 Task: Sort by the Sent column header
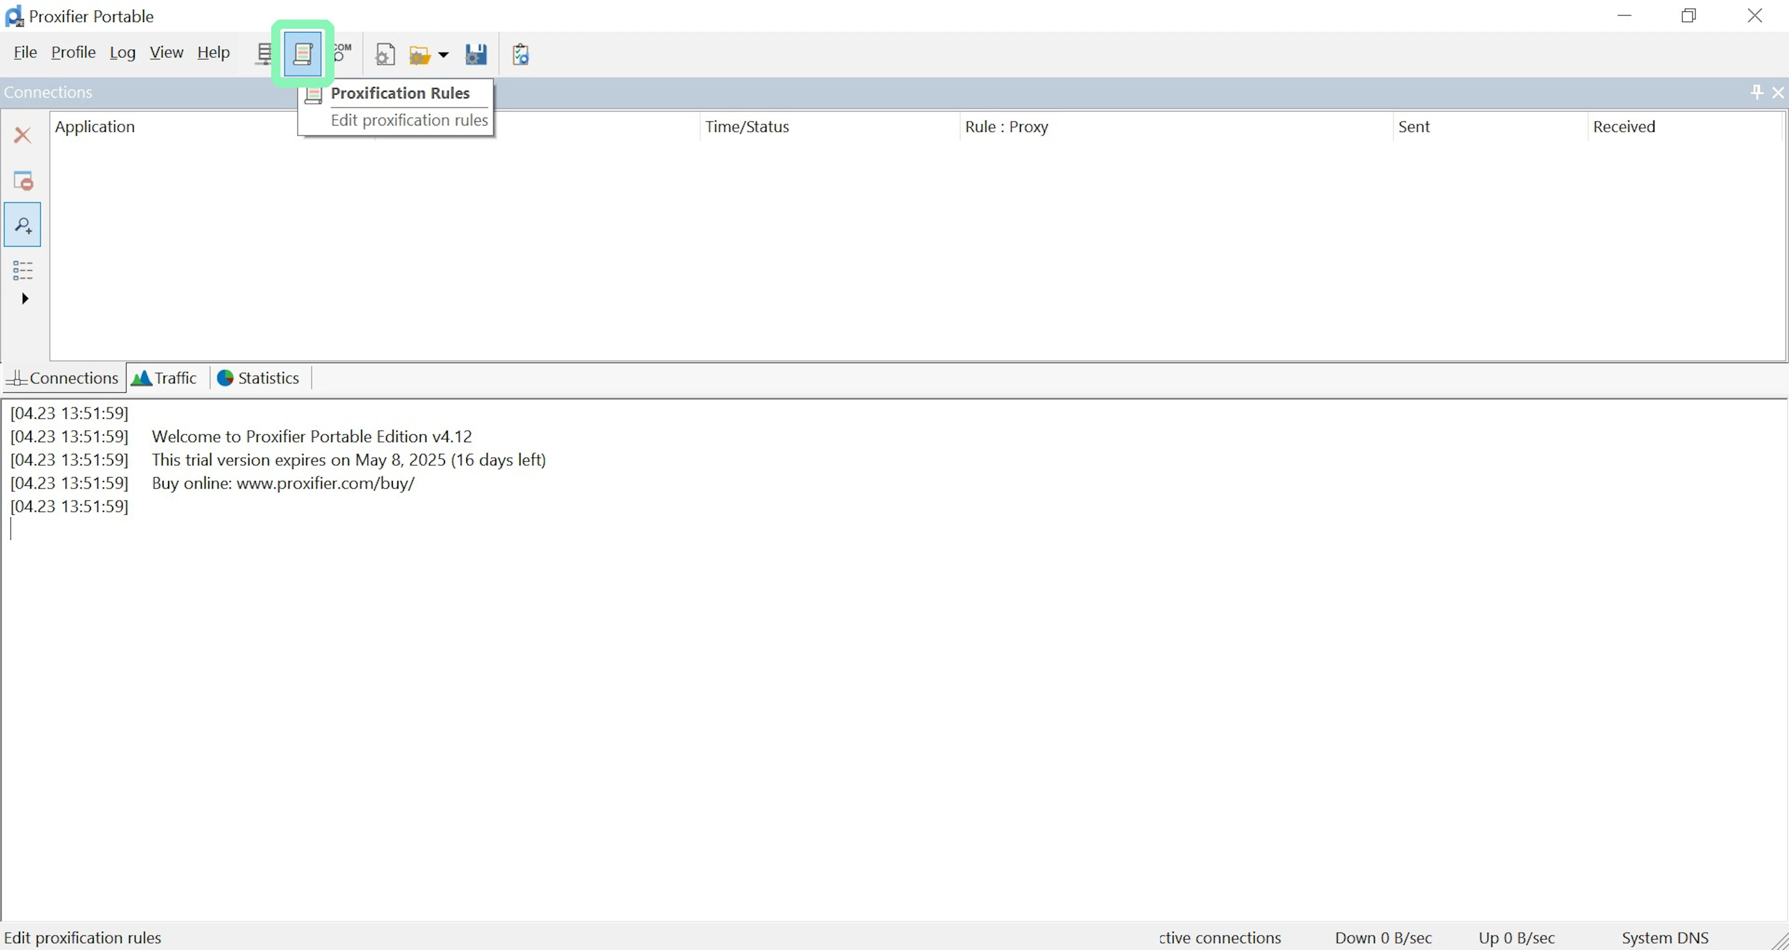[1490, 127]
